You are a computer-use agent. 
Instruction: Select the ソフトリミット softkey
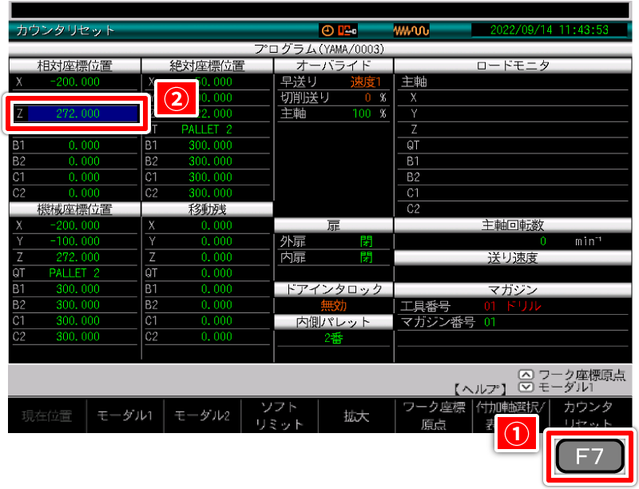point(279,415)
